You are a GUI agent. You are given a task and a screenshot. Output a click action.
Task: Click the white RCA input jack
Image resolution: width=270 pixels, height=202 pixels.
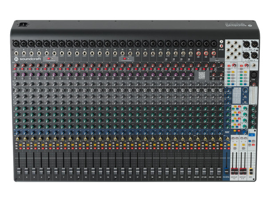pos(221,42)
